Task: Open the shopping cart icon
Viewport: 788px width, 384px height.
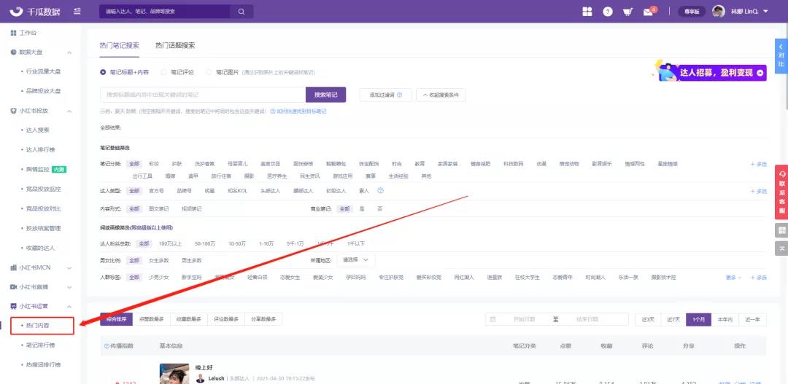Action: (627, 12)
